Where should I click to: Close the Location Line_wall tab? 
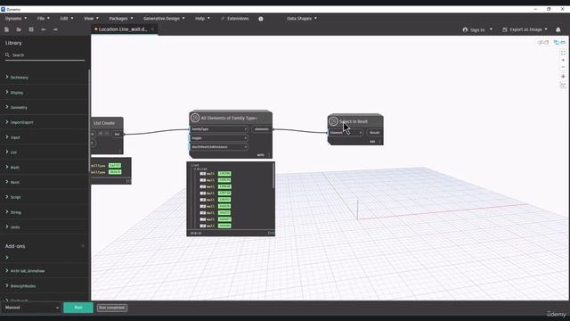[152, 29]
